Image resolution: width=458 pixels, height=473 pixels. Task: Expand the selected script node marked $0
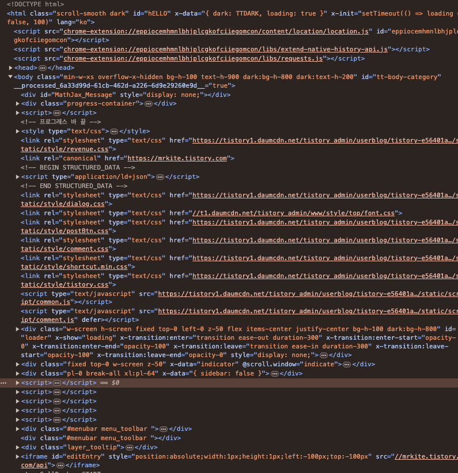pos(17,383)
